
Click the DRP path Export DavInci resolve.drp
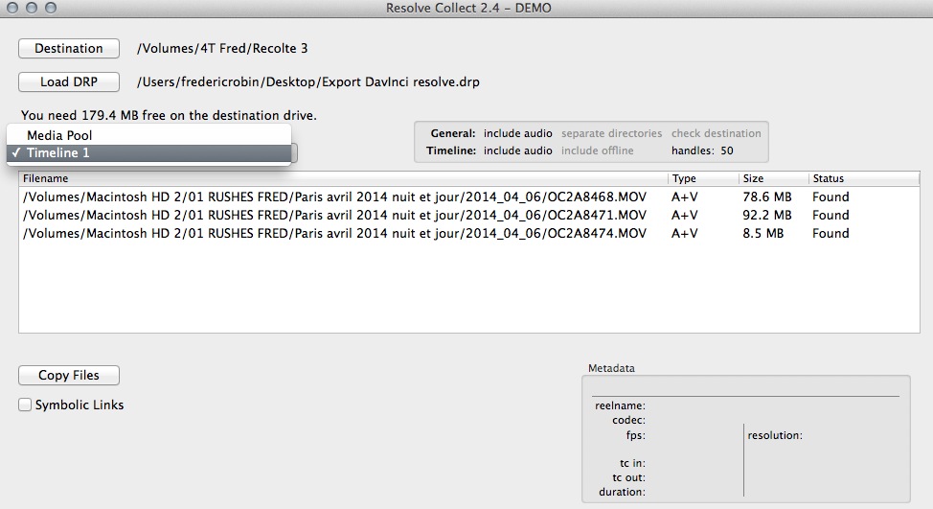coord(308,81)
